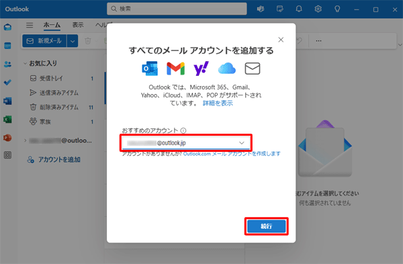
Task: Launch Excel from sidebar
Action: [7, 120]
